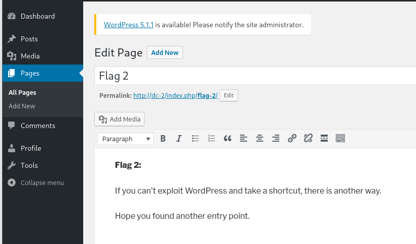Click the Tools wrench icon
The height and width of the screenshot is (244, 416).
tap(12, 165)
